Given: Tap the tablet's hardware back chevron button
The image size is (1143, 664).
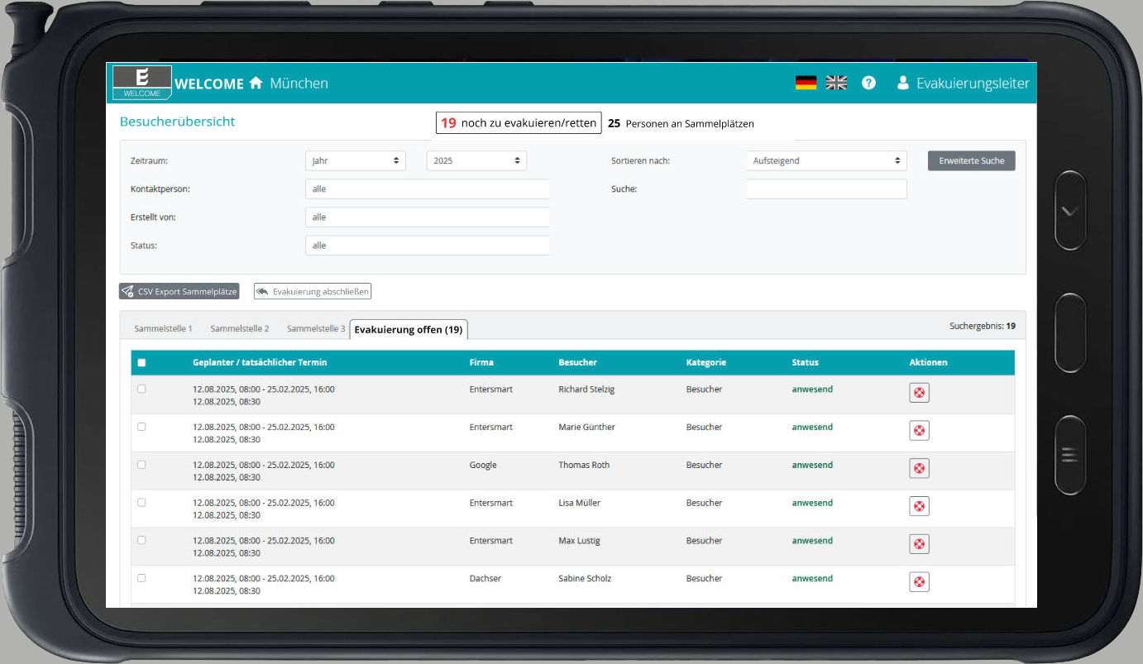Looking at the screenshot, I should [1070, 211].
